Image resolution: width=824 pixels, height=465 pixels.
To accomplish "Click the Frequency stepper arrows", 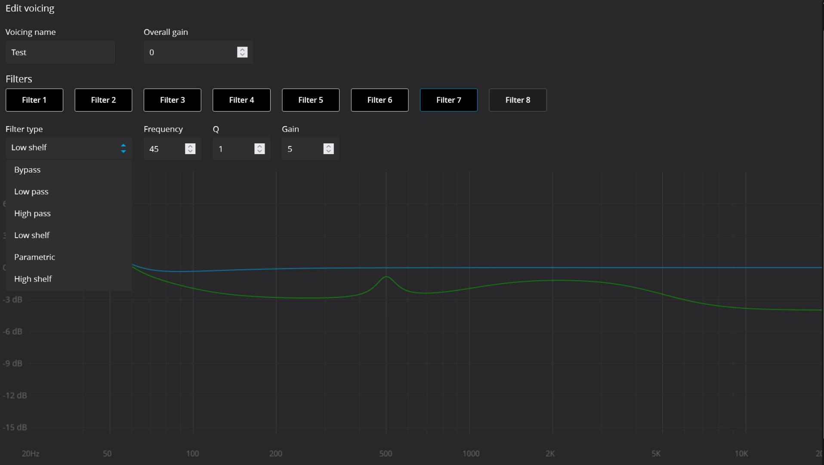I will (190, 149).
